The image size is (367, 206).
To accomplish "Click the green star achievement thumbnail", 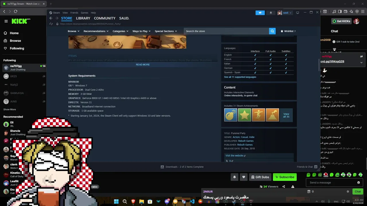I will coord(244,115).
